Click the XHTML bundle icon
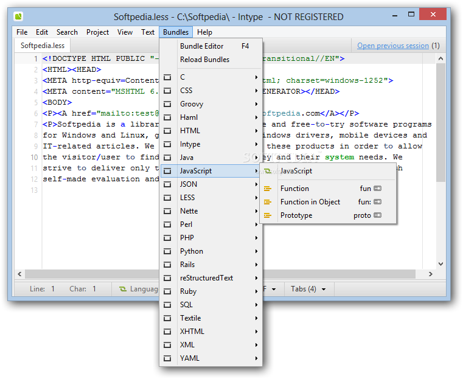The width and height of the screenshot is (463, 379). [167, 332]
